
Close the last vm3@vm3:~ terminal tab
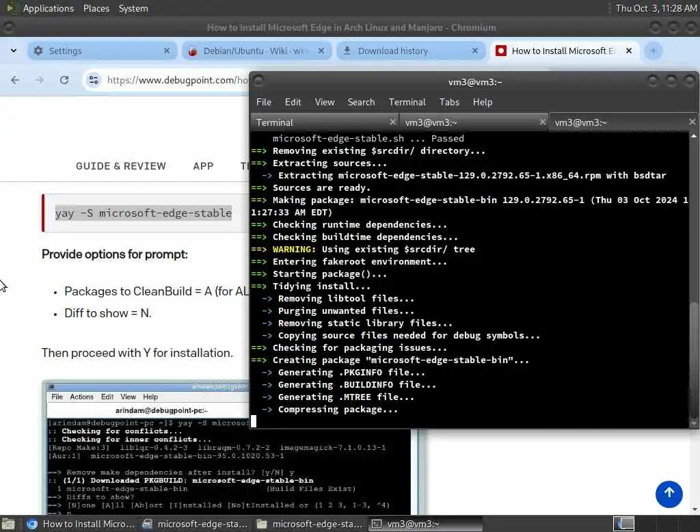(692, 122)
